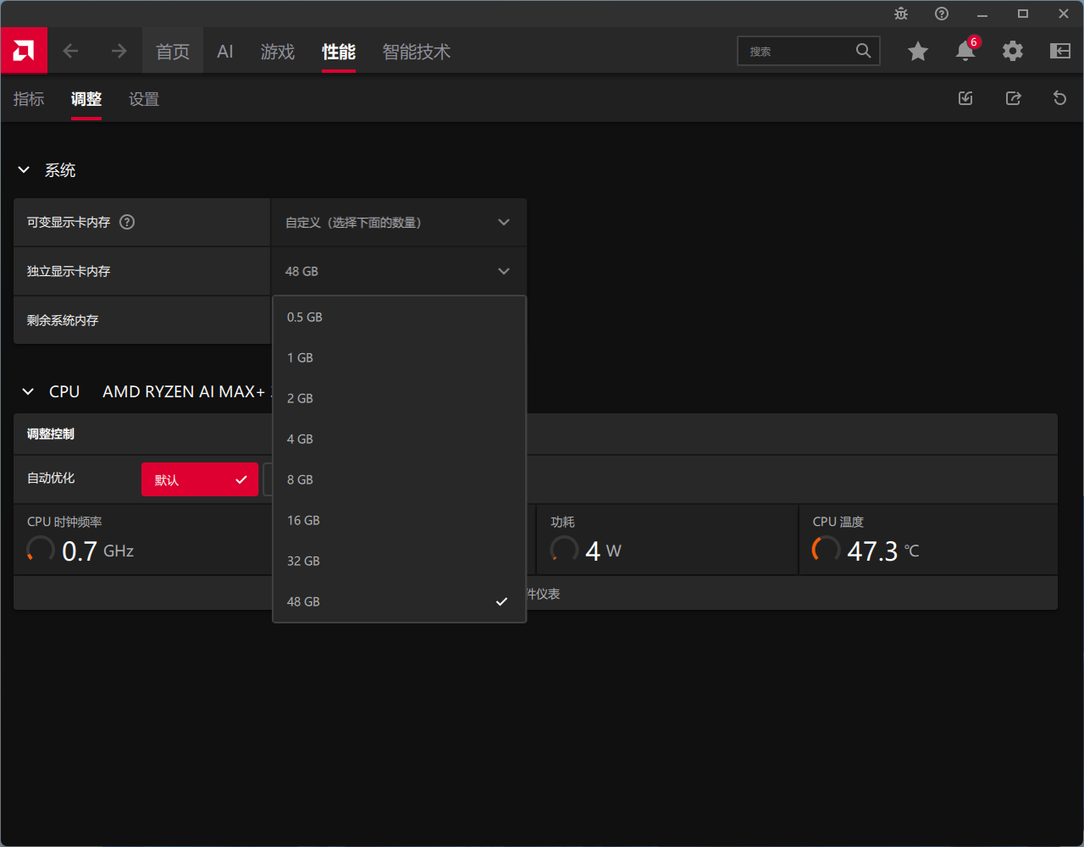
Task: Click the bug report icon
Action: tap(901, 14)
